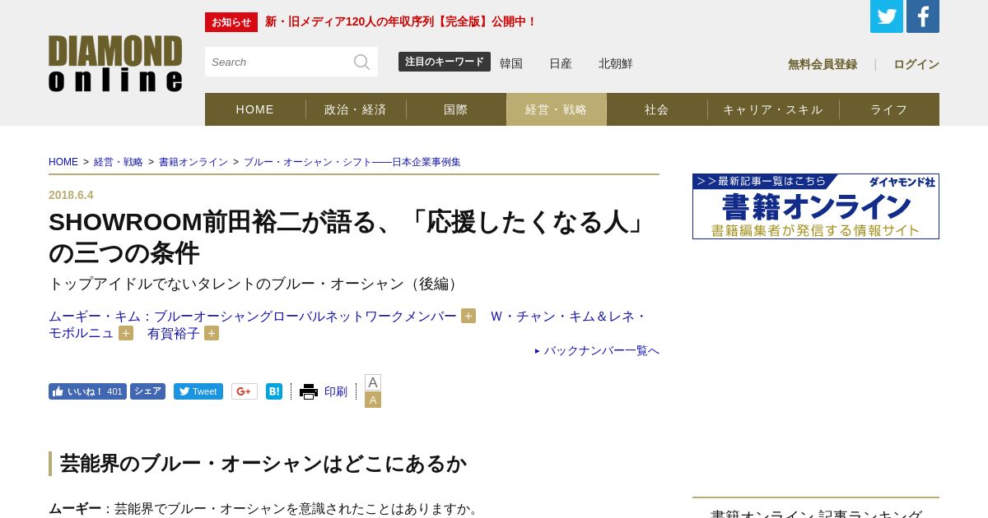Click the ブルー・オーシャン・シフト breadcrumb link

(352, 162)
